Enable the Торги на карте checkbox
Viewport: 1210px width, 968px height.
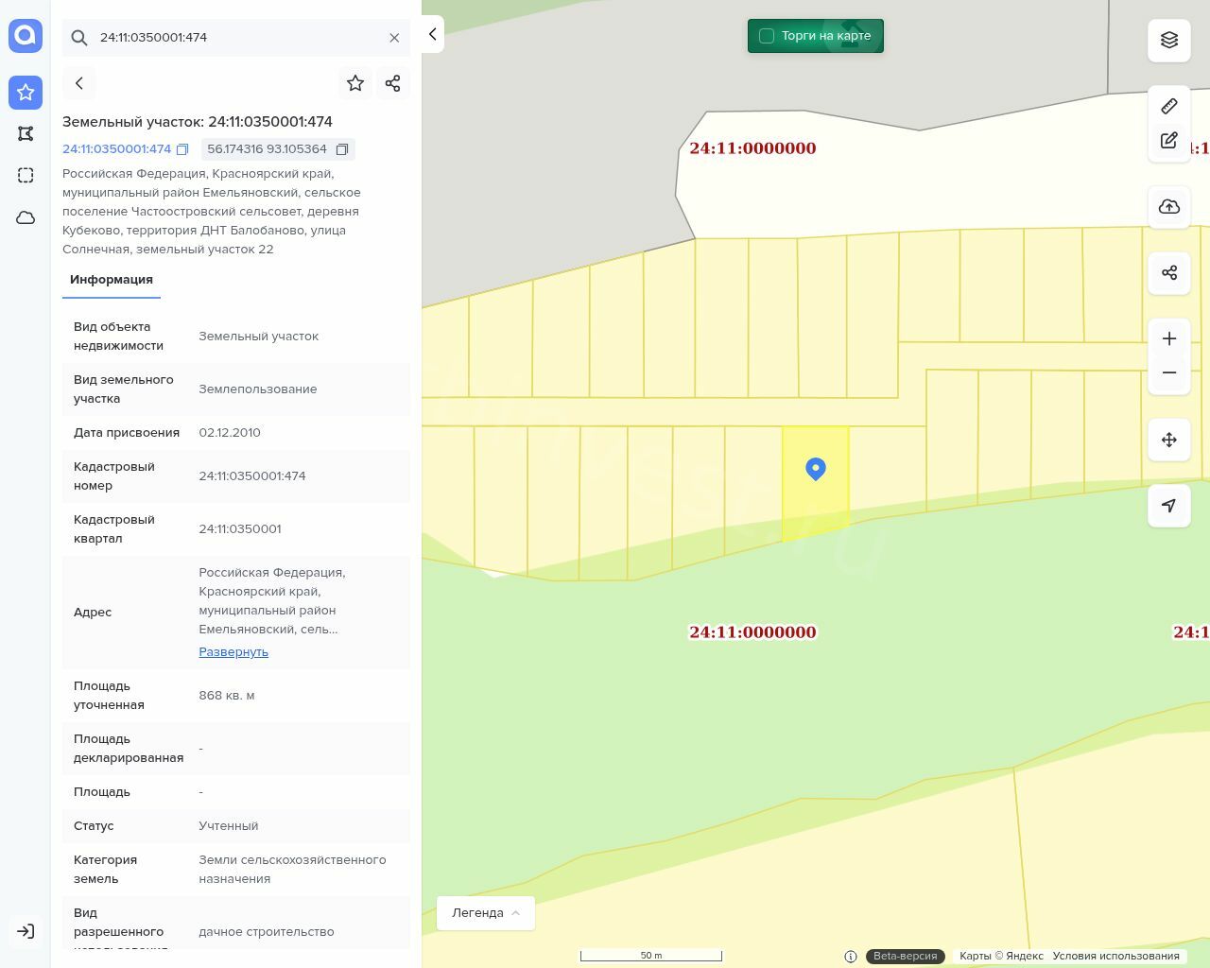(x=767, y=36)
